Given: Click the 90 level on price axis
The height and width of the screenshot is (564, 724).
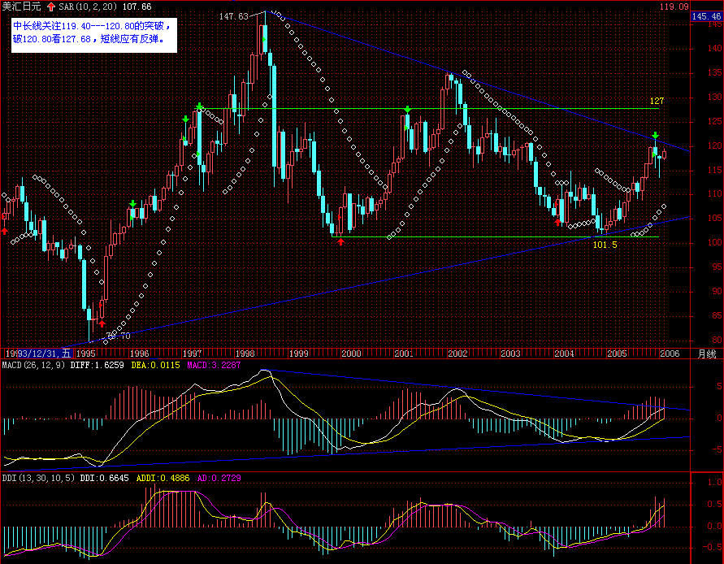Looking at the screenshot, I should [x=717, y=291].
